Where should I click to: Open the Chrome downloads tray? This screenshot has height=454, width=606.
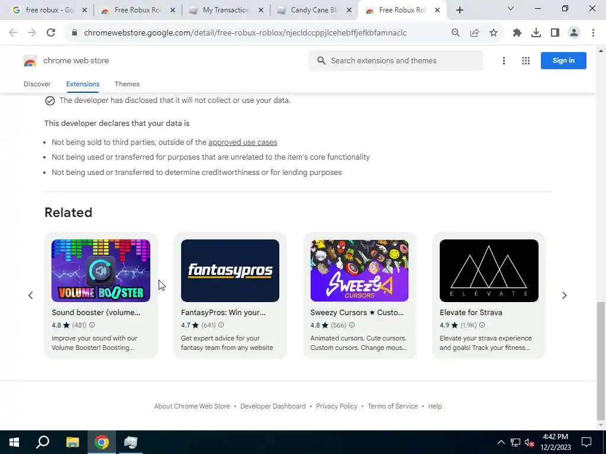click(x=536, y=33)
